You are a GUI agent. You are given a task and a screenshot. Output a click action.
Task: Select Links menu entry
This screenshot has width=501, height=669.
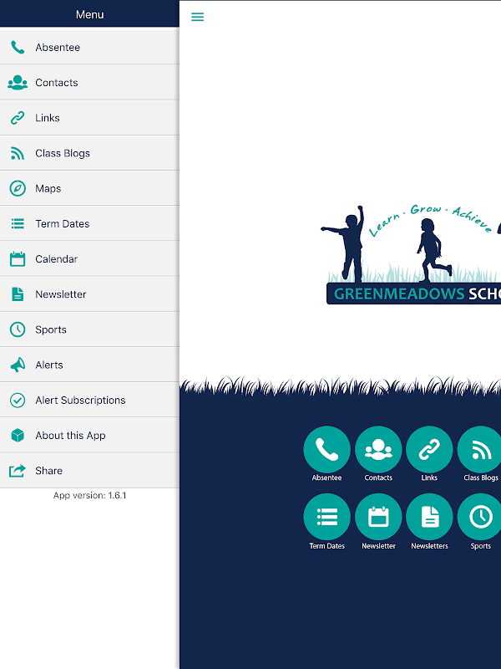[x=89, y=118]
